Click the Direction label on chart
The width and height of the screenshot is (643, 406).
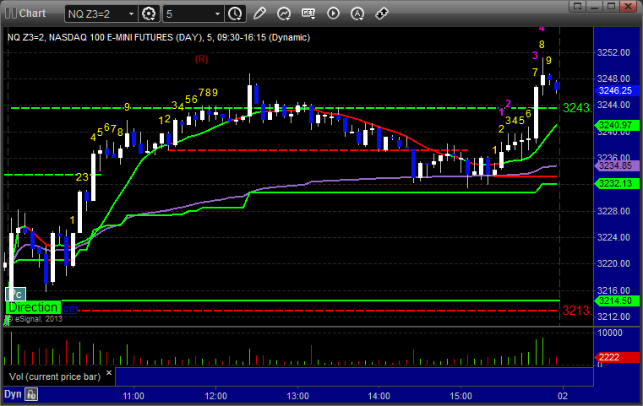click(33, 307)
